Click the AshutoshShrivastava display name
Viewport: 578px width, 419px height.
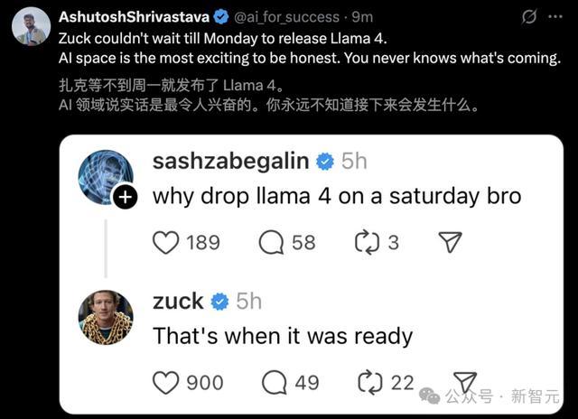pyautogui.click(x=140, y=17)
